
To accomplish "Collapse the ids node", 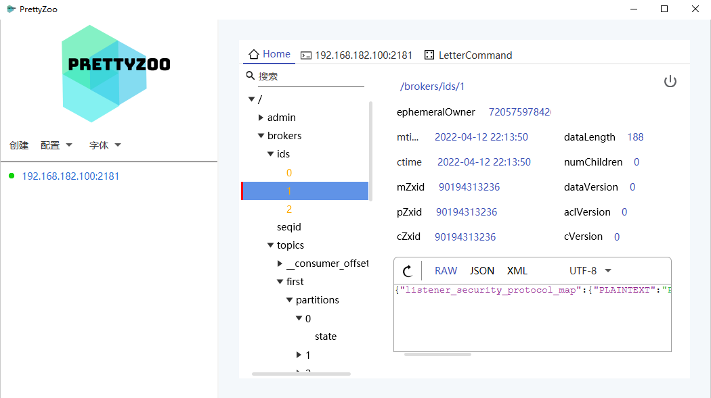I will (271, 154).
